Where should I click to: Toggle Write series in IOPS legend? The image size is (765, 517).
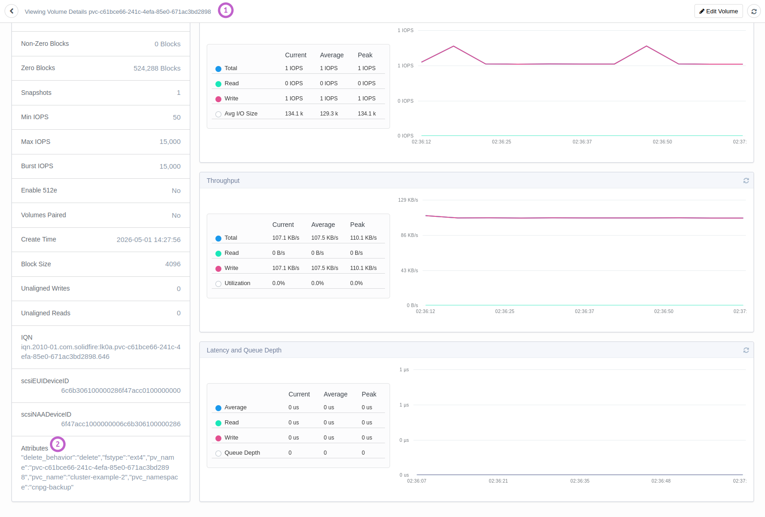(x=219, y=99)
